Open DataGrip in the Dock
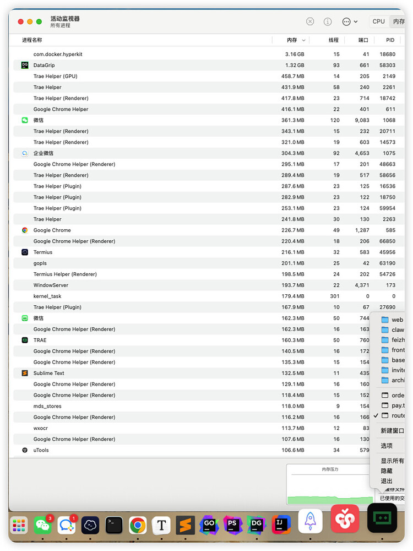This screenshot has height=551, width=413. point(257,525)
